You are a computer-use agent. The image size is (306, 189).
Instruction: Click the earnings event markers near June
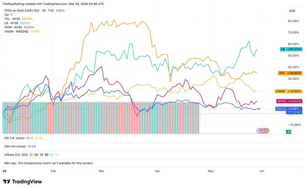coord(263,131)
